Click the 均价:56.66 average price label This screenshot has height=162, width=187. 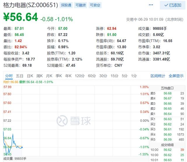pos(11,82)
